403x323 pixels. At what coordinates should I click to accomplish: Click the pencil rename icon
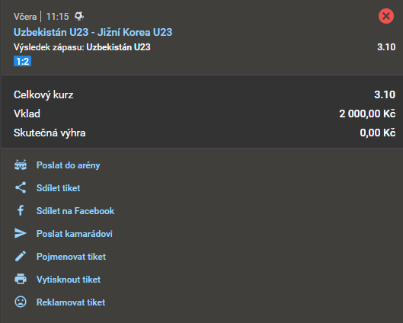tap(21, 256)
